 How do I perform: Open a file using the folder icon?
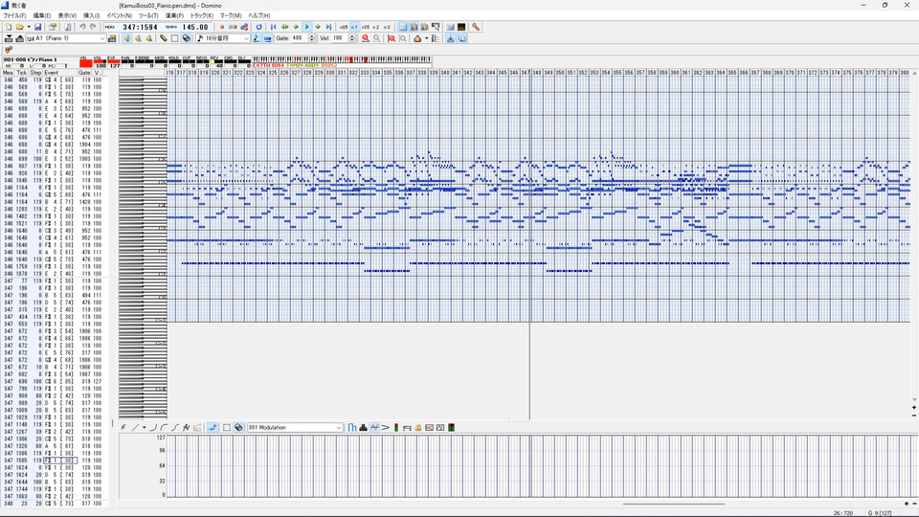[19, 27]
